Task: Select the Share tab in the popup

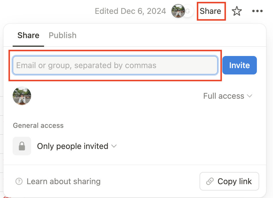Action: (x=28, y=36)
